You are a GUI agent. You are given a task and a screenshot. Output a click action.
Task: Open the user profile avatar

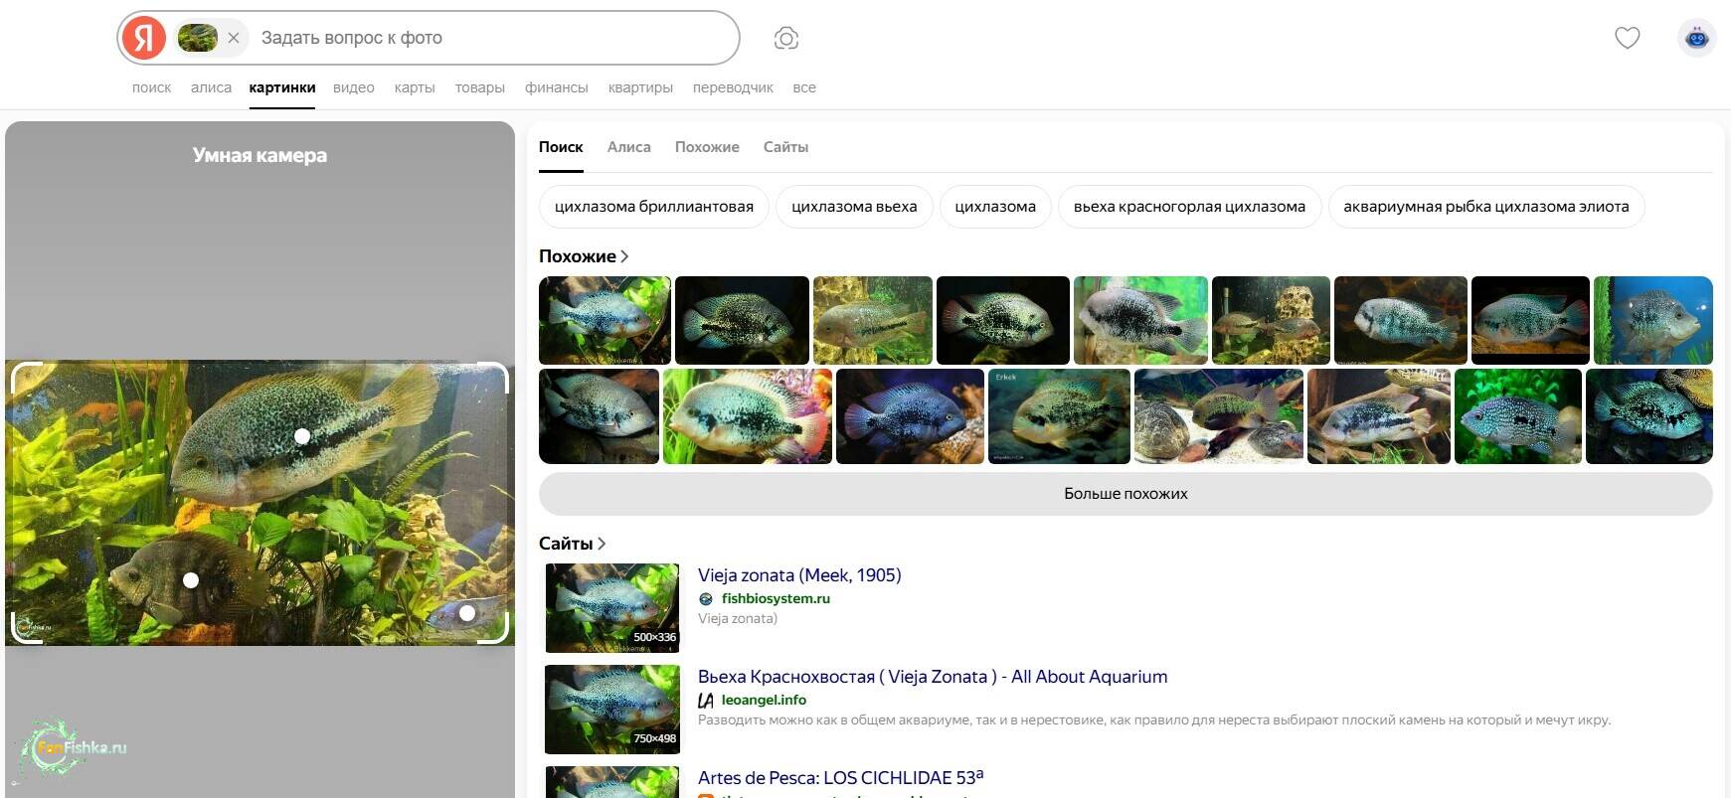1696,38
